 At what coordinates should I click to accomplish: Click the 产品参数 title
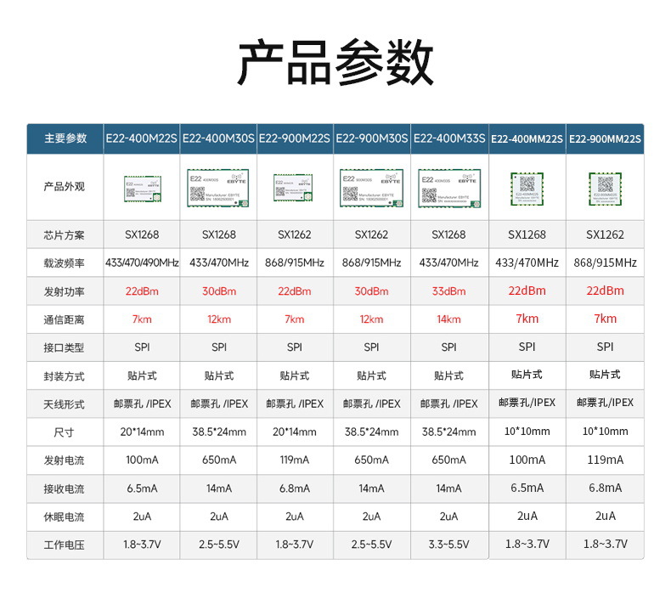pyautogui.click(x=335, y=63)
